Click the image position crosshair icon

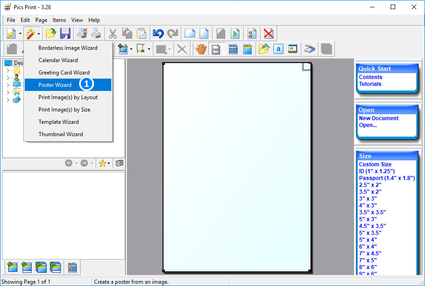123,49
